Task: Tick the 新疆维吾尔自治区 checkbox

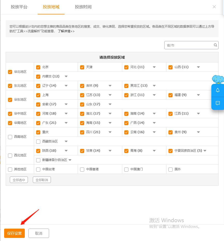Action: pyautogui.click(x=38, y=160)
